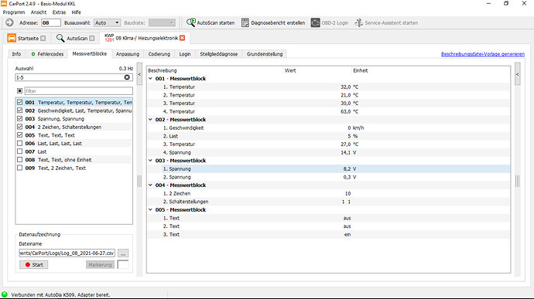
Task: Open the Busauswahl Auto dropdown
Action: [107, 22]
